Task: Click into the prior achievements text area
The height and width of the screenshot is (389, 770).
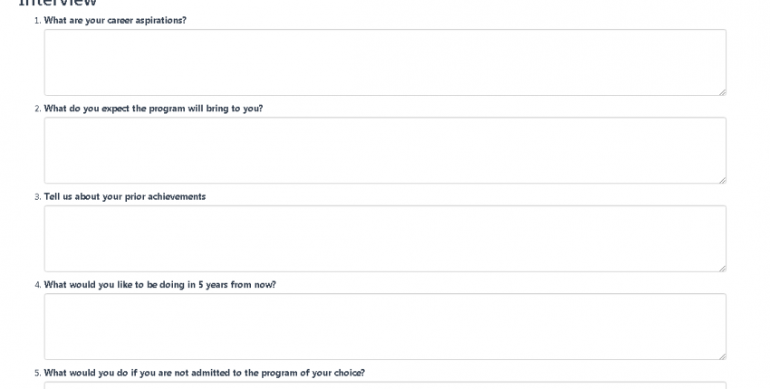Action: tap(385, 239)
